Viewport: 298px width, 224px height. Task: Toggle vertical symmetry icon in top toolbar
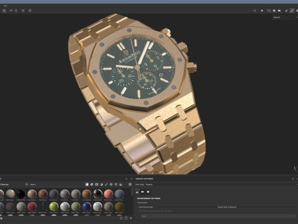click(16, 11)
